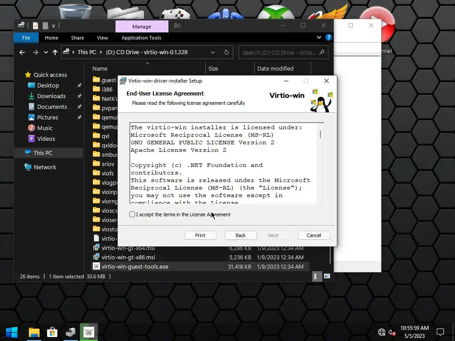Switch to large icons view layout
Image resolution: width=455 pixels, height=341 pixels.
tap(327, 276)
